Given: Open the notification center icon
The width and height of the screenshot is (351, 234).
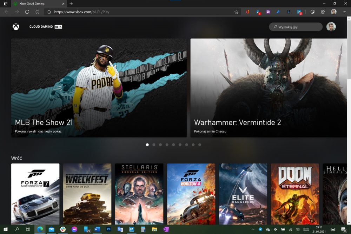Looking at the screenshot, I should tap(344, 229).
